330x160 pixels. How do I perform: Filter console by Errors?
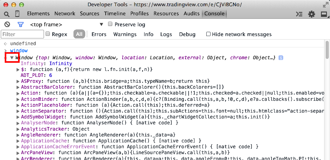point(99,35)
